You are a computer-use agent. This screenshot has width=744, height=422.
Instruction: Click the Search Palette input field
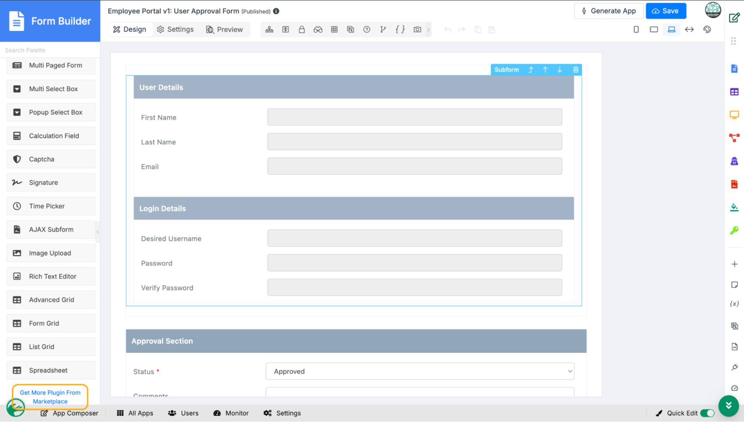click(50, 50)
